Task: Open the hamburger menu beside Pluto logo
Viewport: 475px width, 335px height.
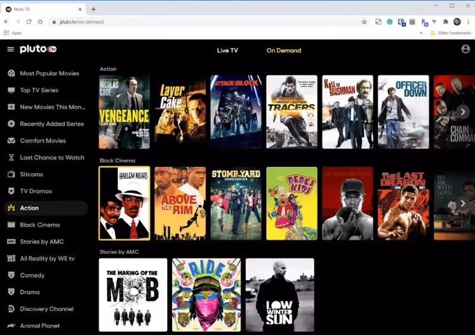Action: pyautogui.click(x=11, y=49)
